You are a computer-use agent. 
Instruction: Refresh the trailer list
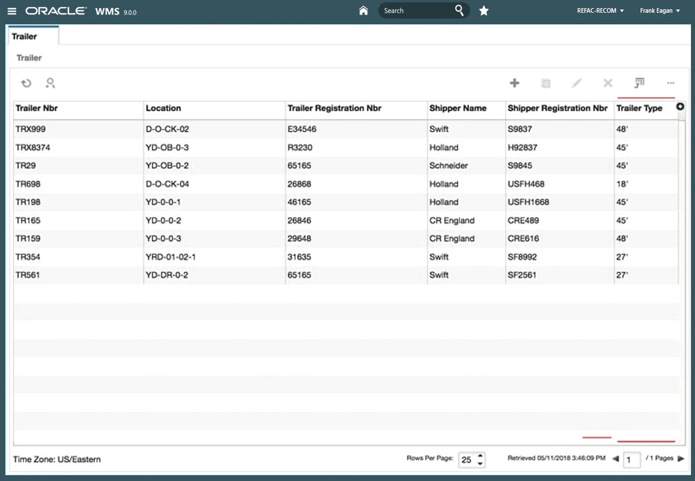[26, 83]
